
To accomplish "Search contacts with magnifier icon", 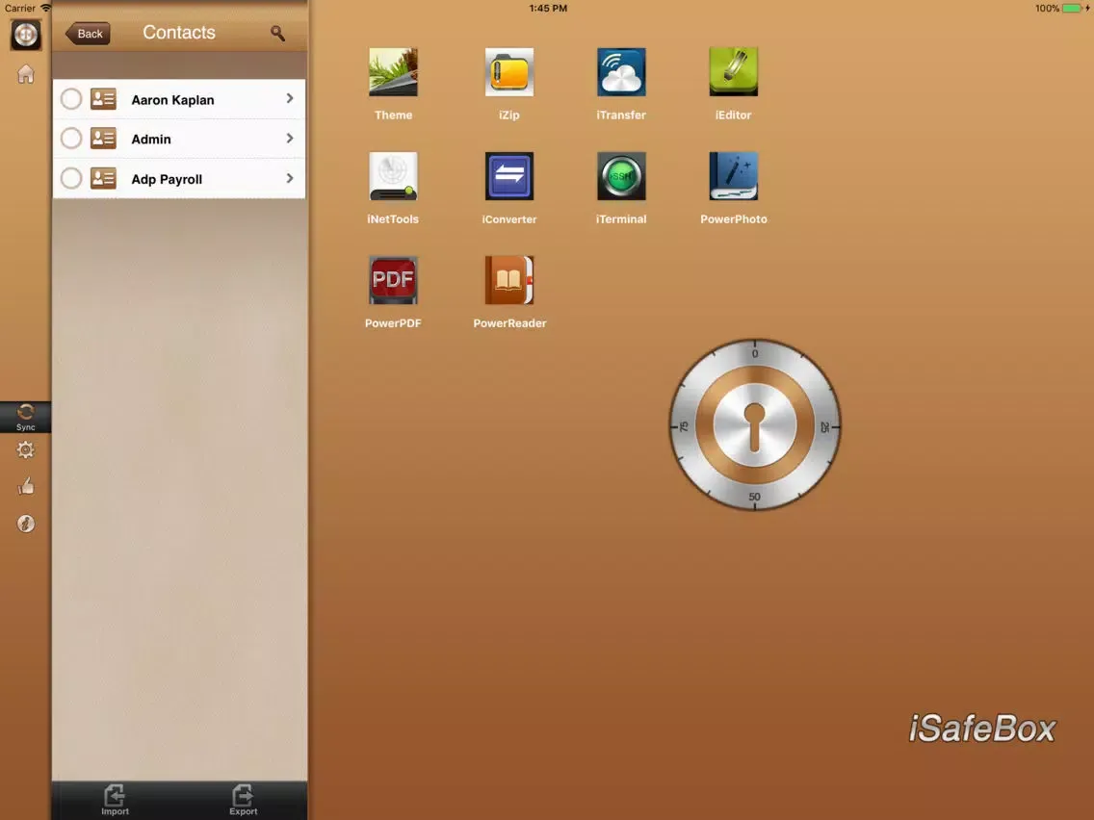I will 277,33.
